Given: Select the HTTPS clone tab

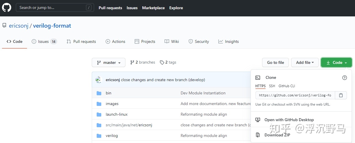Looking at the screenshot, I should click(260, 86).
